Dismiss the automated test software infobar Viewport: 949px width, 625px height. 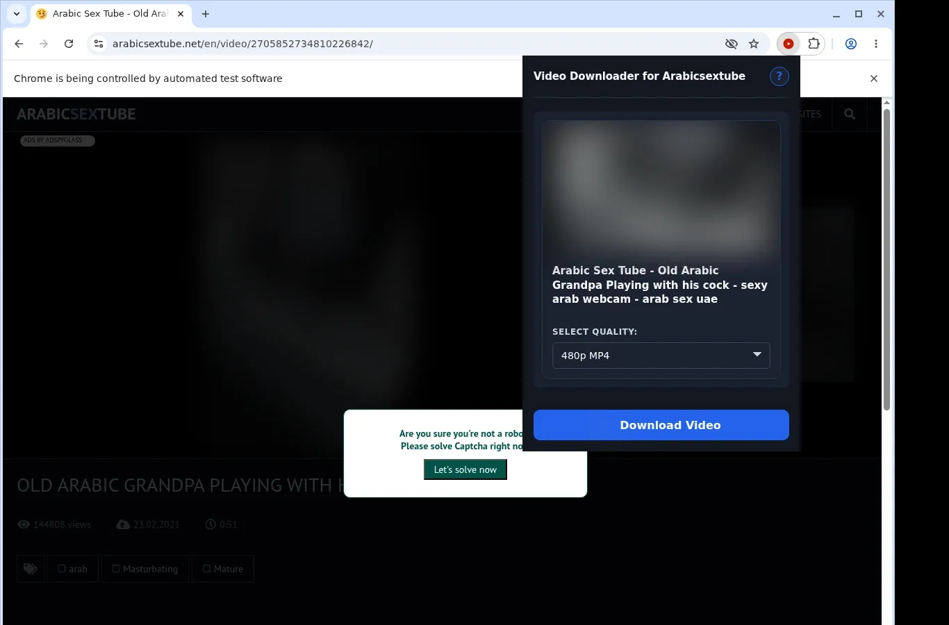point(874,78)
